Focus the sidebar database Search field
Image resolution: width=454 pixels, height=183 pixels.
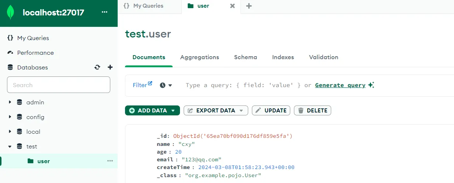59,85
